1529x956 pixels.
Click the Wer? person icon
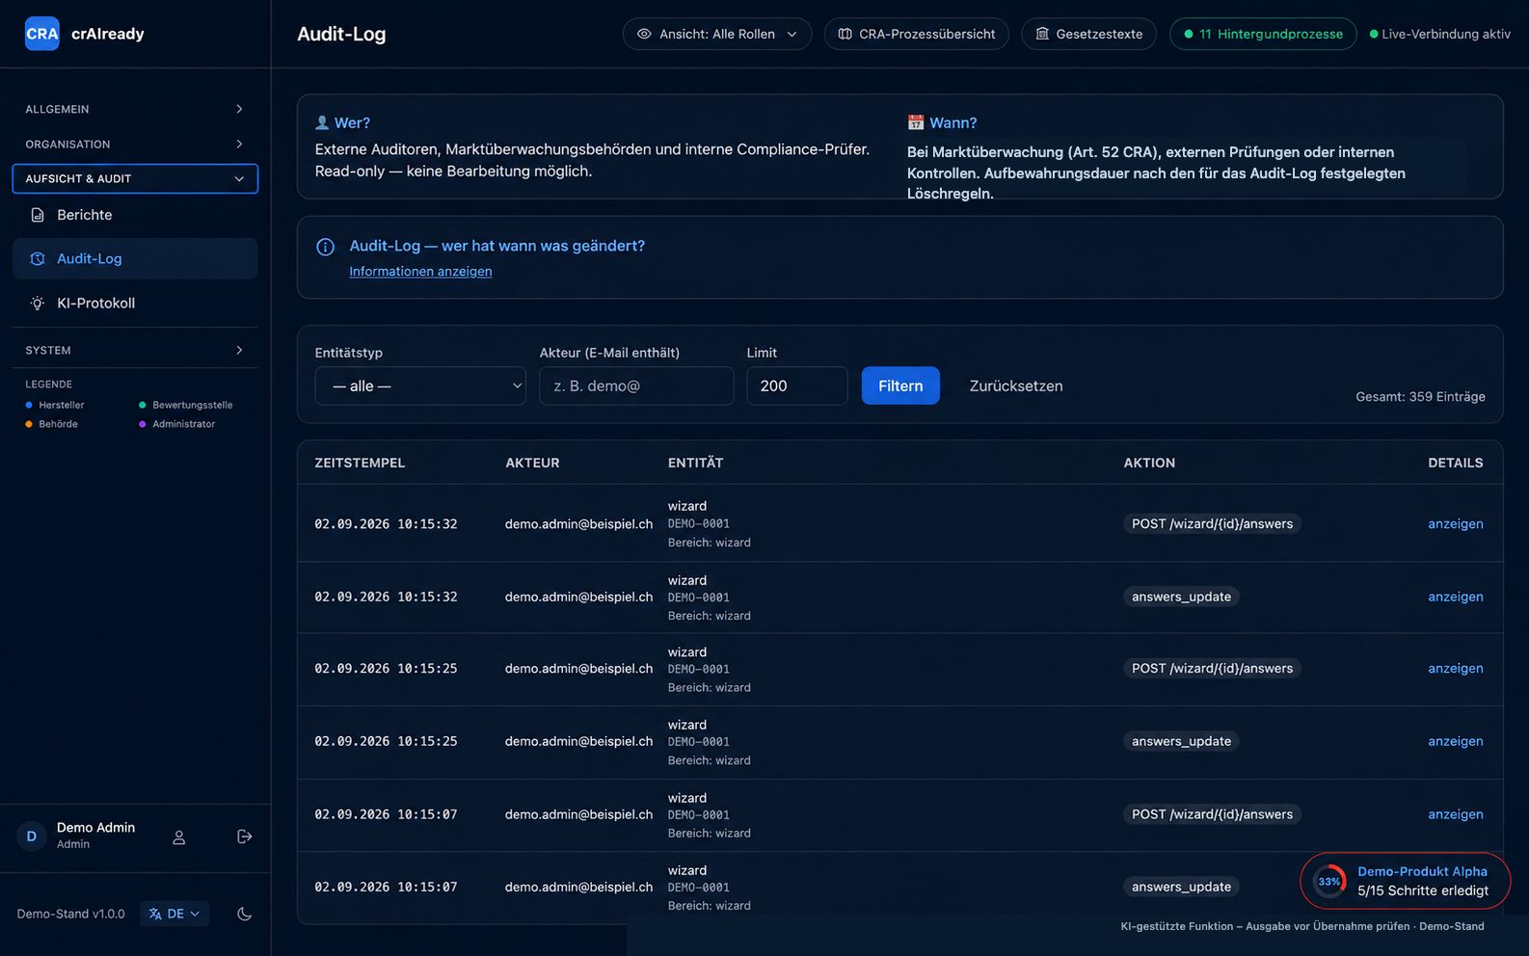[x=322, y=122]
